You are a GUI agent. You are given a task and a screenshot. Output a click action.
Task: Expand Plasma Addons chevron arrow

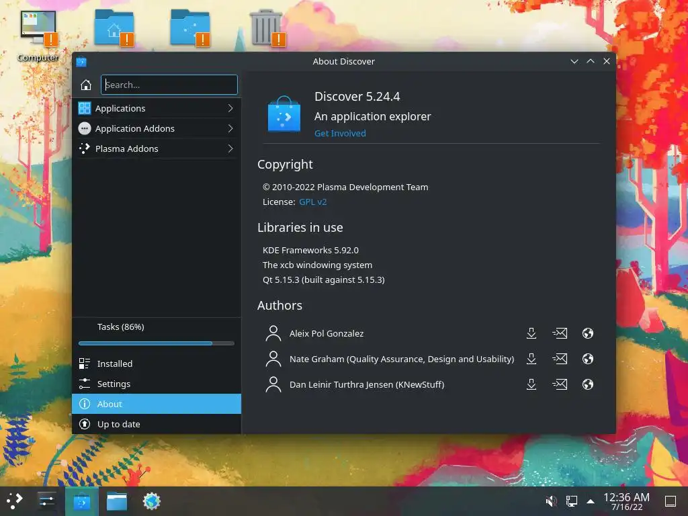point(230,148)
